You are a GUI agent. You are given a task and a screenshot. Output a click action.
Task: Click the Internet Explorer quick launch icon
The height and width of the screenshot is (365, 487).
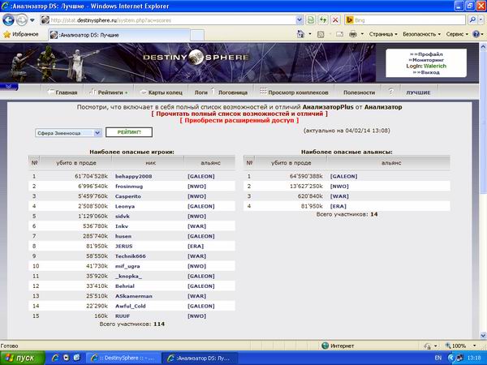tap(55, 358)
